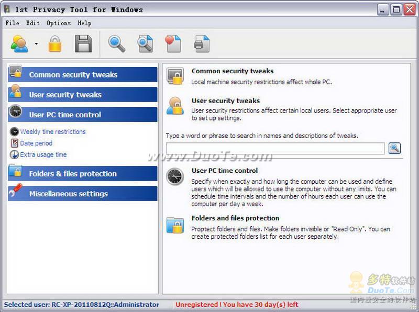The width and height of the screenshot is (419, 312).
Task: Click the document with magnifier toolbar icon
Action: click(x=146, y=44)
